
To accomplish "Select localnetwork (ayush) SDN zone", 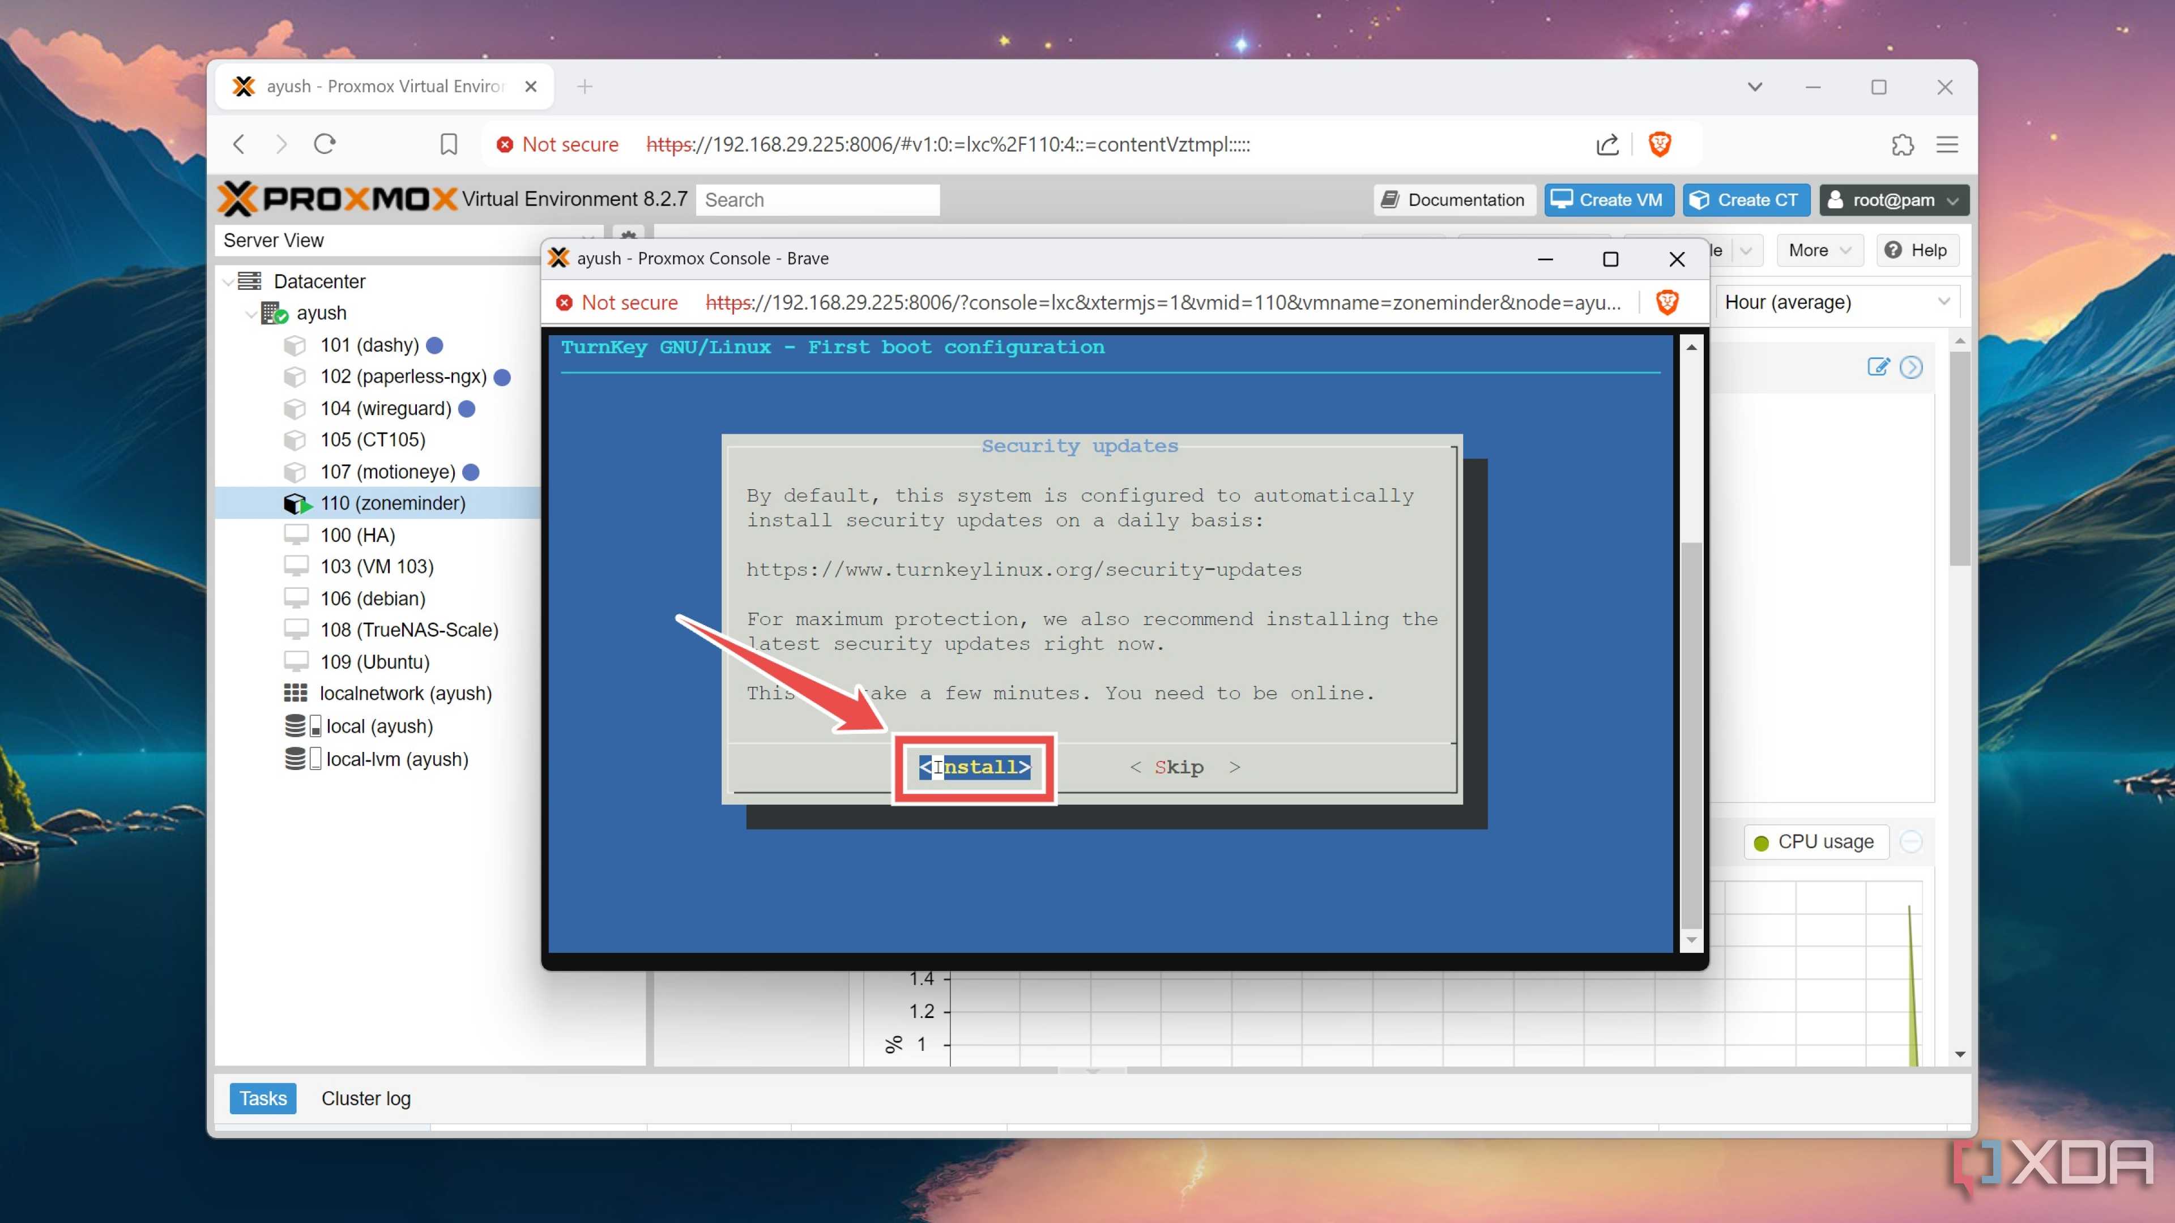I will (406, 694).
